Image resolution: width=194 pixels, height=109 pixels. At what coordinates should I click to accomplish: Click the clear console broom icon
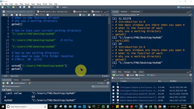pyautogui.click(x=190, y=15)
